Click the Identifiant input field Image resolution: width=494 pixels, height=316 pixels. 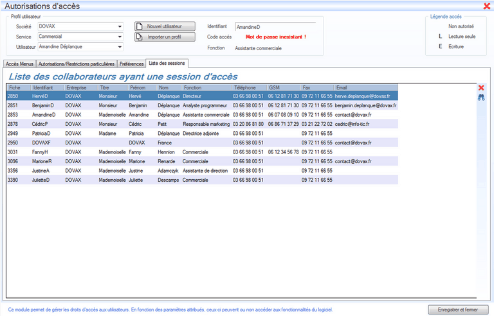point(275,27)
